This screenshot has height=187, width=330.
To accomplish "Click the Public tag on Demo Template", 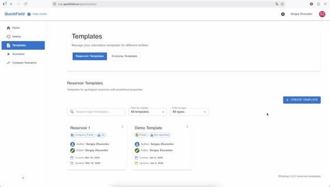I will point(141,135).
